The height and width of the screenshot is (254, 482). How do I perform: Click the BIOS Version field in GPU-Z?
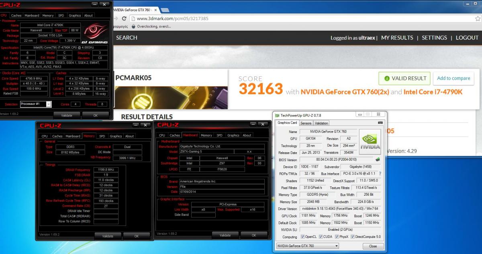[x=336, y=160]
